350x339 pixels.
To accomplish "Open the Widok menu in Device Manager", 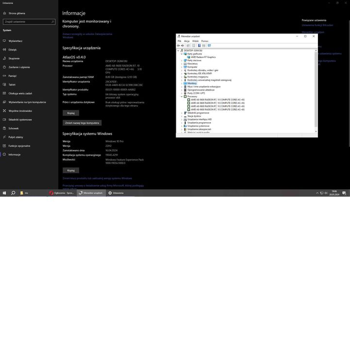I will click(195, 41).
